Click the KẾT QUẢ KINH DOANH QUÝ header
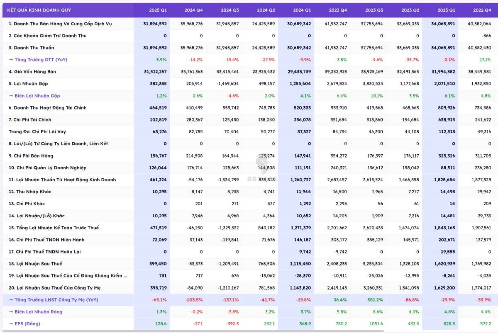This screenshot has height=333, width=498. pyautogui.click(x=36, y=10)
